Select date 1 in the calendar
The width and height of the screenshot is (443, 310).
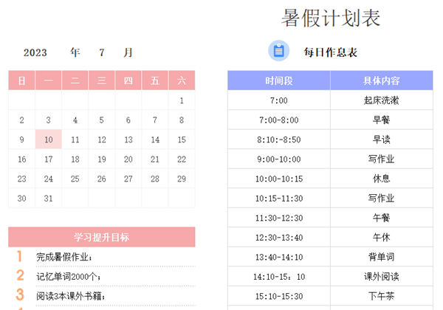click(182, 100)
